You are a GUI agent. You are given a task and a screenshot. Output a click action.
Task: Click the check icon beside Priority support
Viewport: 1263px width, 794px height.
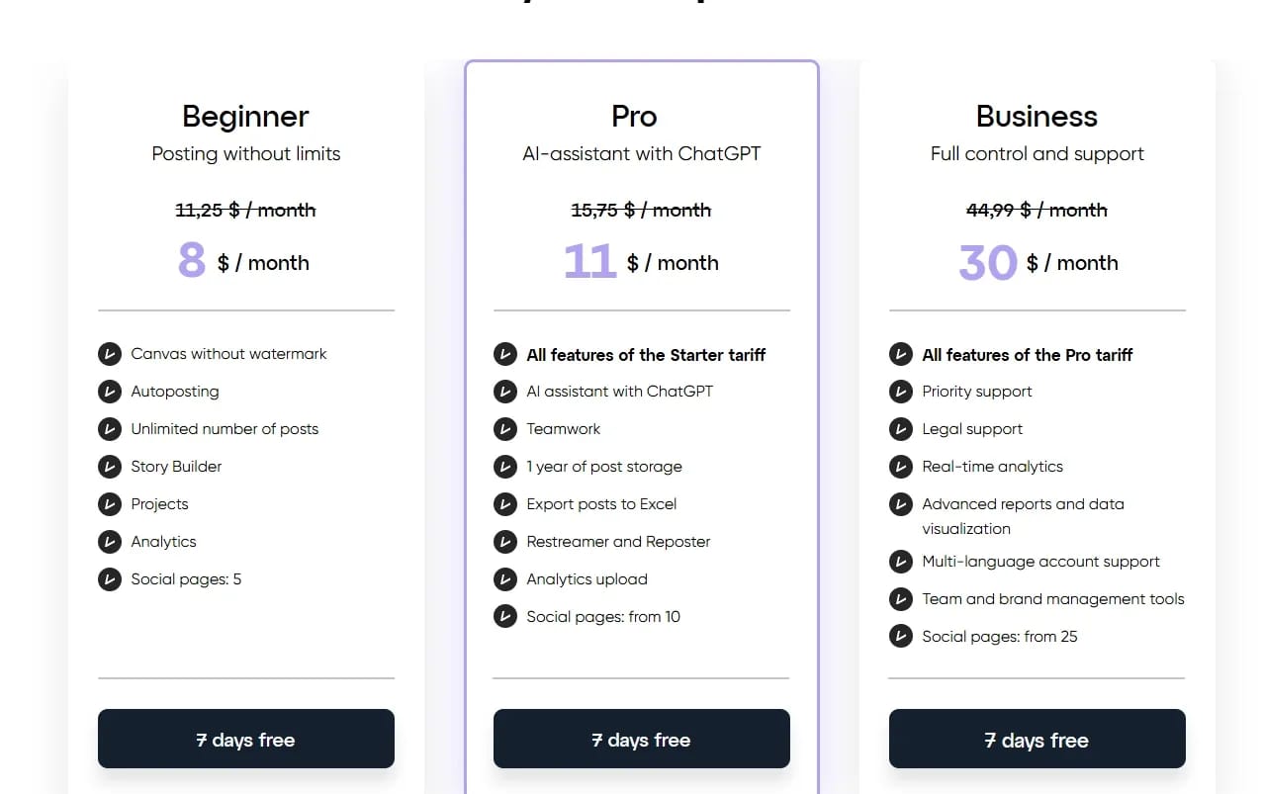pyautogui.click(x=901, y=392)
